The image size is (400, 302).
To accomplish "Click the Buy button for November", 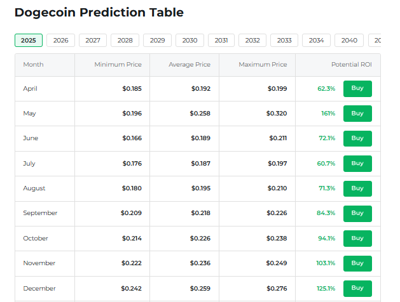I will tap(357, 263).
